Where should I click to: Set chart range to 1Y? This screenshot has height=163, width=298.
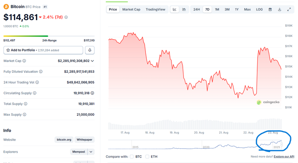(x=237, y=9)
